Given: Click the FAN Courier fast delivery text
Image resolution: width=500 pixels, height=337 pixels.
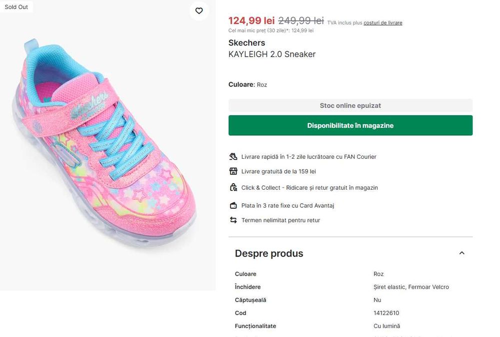Looking at the screenshot, I should (x=308, y=157).
